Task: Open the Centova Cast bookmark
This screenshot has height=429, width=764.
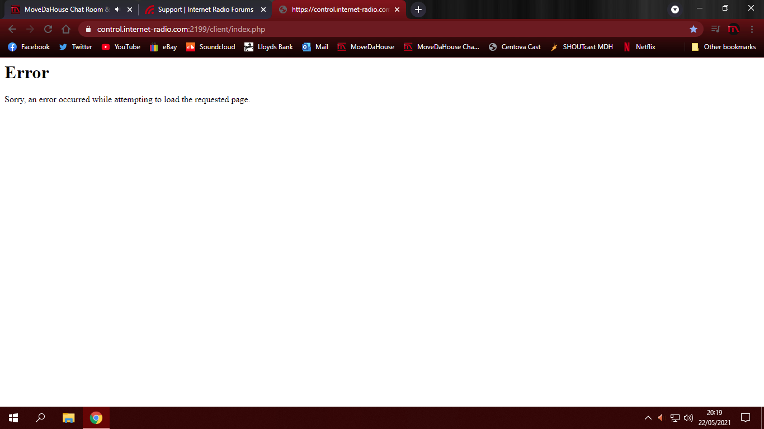Action: [515, 47]
